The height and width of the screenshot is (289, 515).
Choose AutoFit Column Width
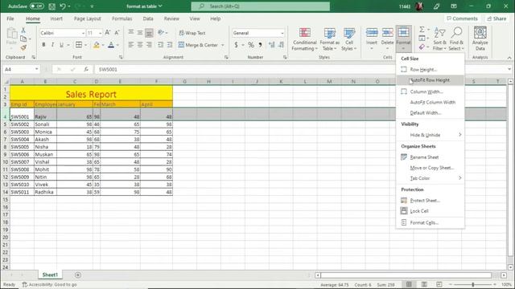pyautogui.click(x=430, y=102)
